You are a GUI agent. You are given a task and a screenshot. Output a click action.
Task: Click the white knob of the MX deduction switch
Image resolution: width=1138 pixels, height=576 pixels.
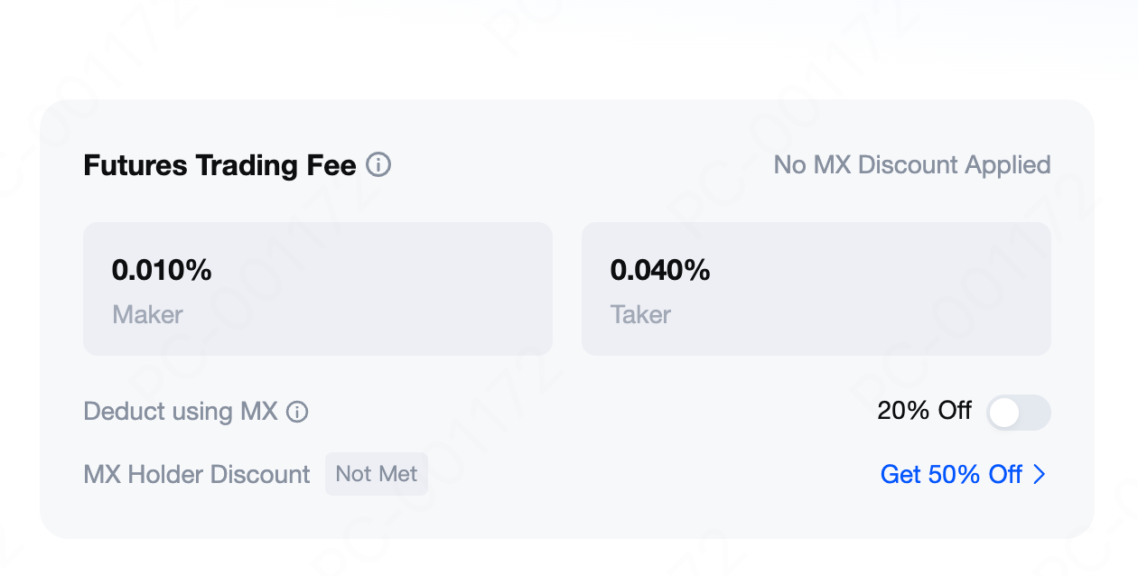pyautogui.click(x=1004, y=413)
